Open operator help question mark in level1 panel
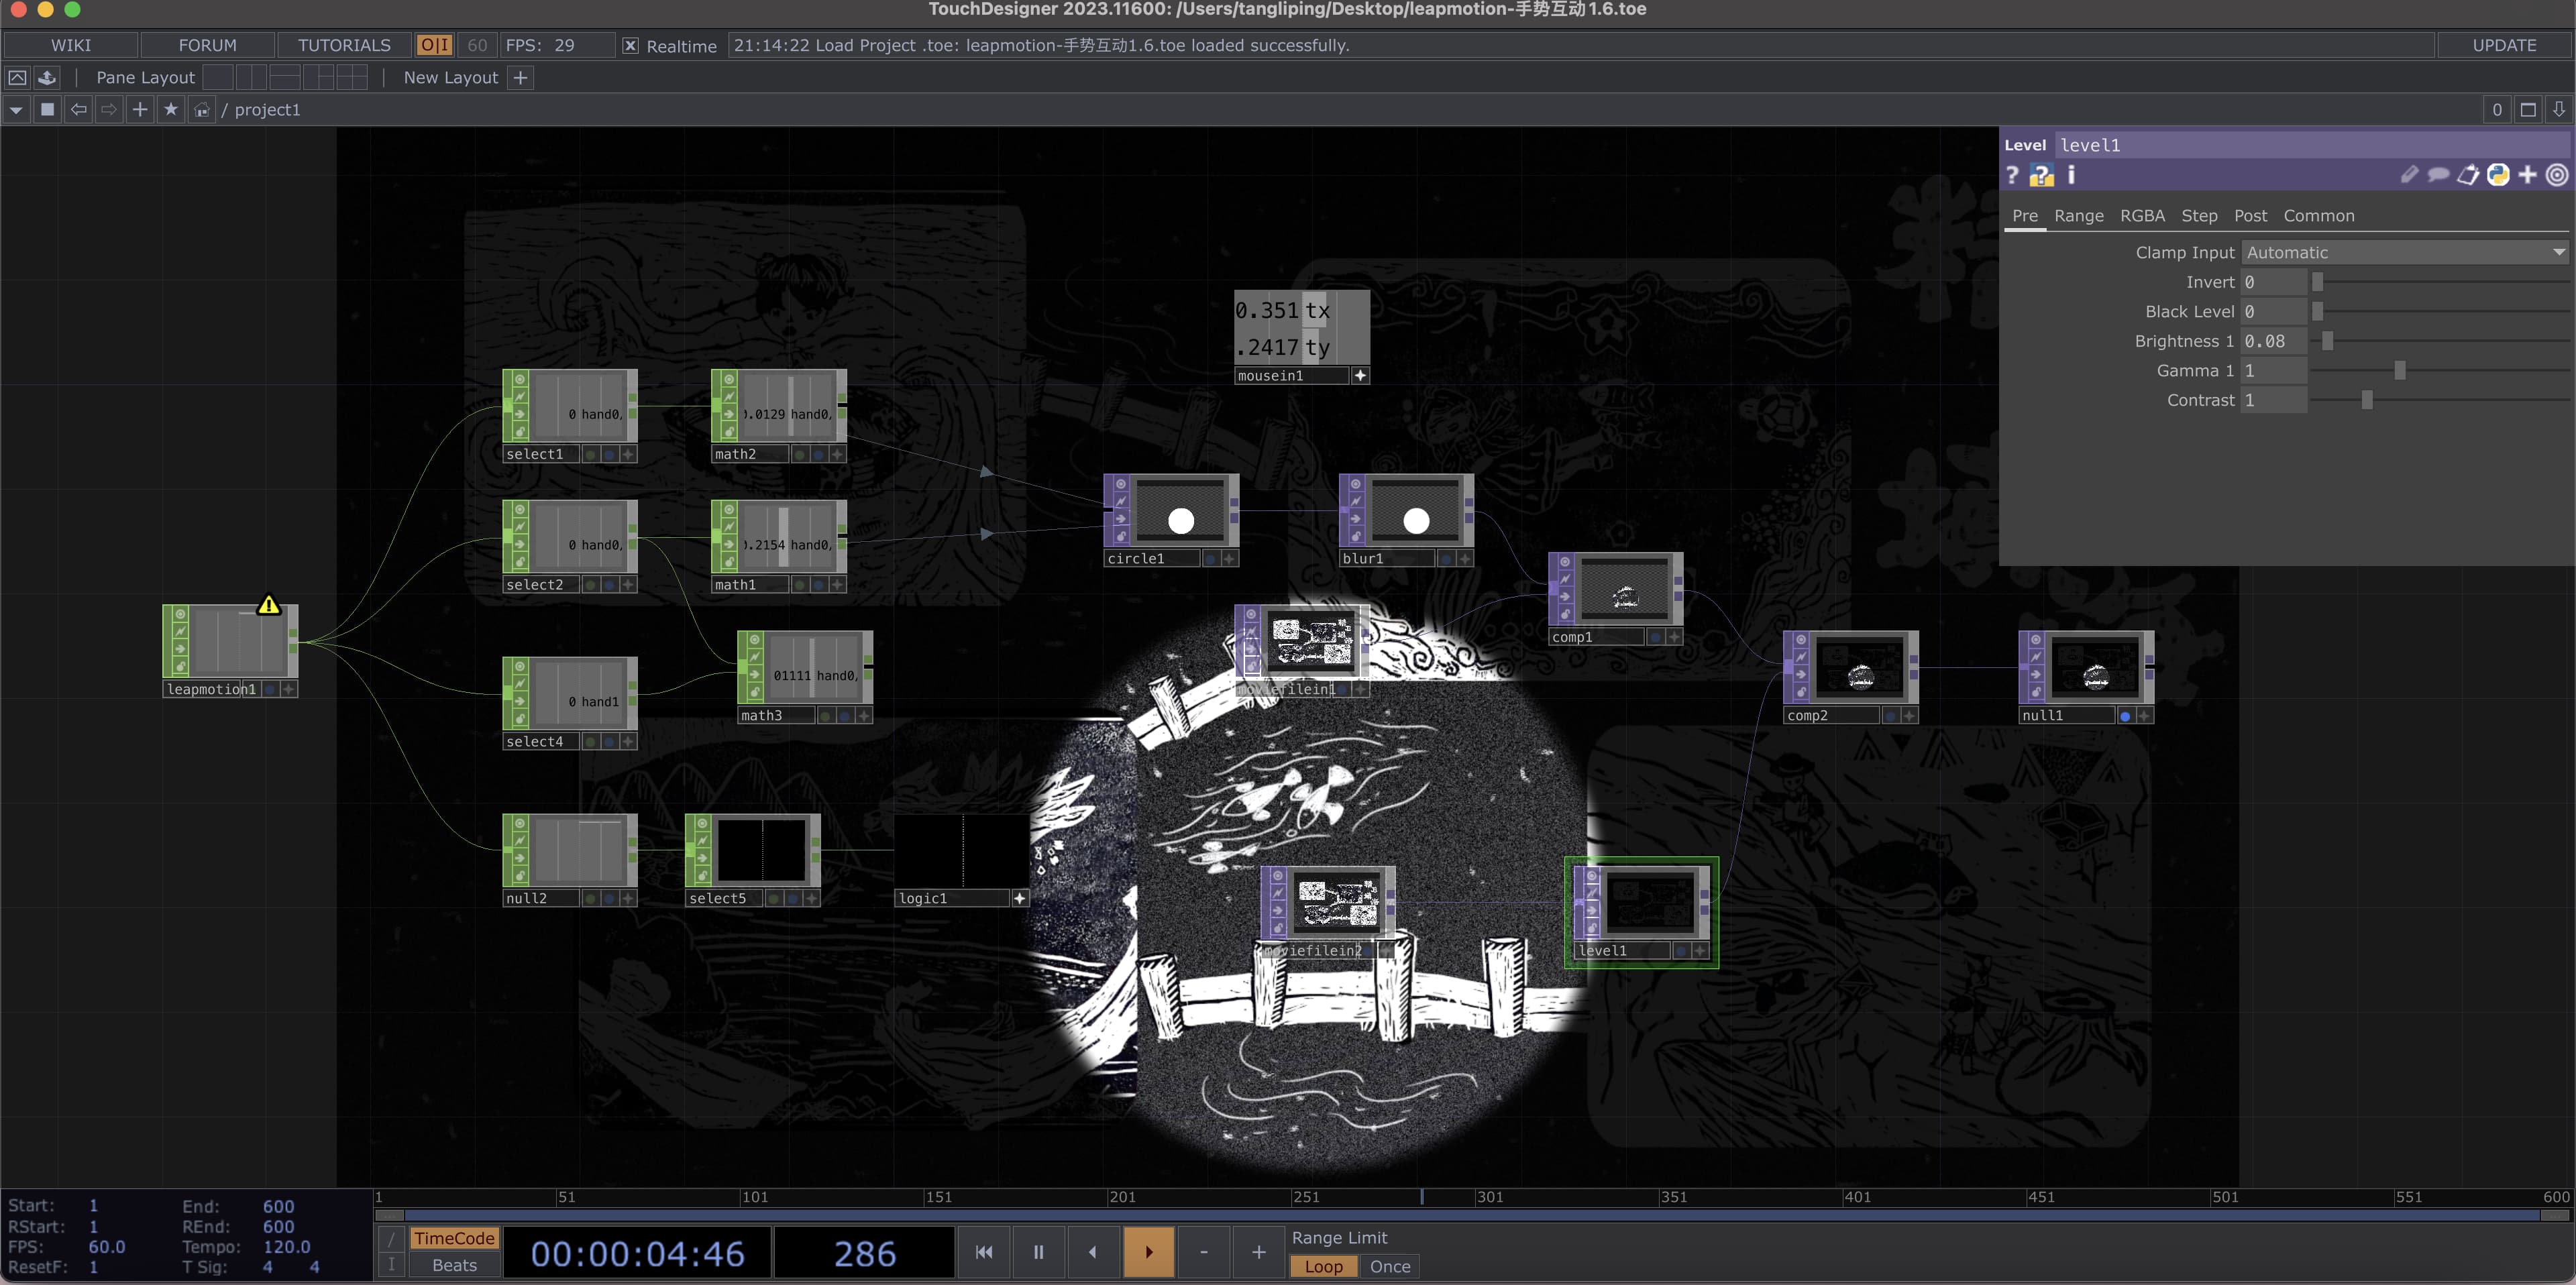The height and width of the screenshot is (1285, 2576). coord(2012,175)
